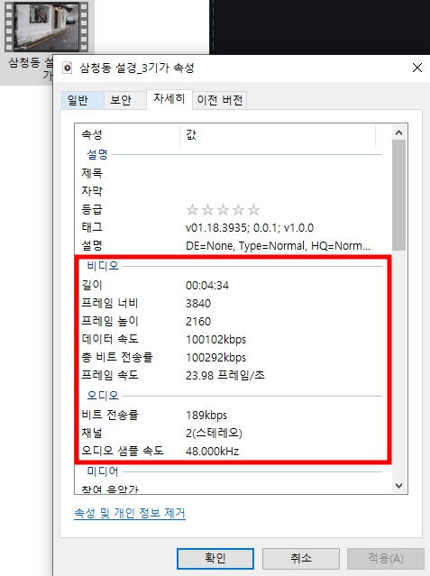This screenshot has height=576, width=430.
Task: Click the 속성 column header
Action: click(127, 135)
